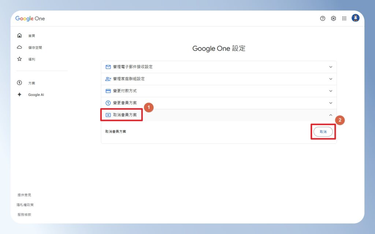
Task: Click the credit card payment icon
Action: tap(108, 91)
